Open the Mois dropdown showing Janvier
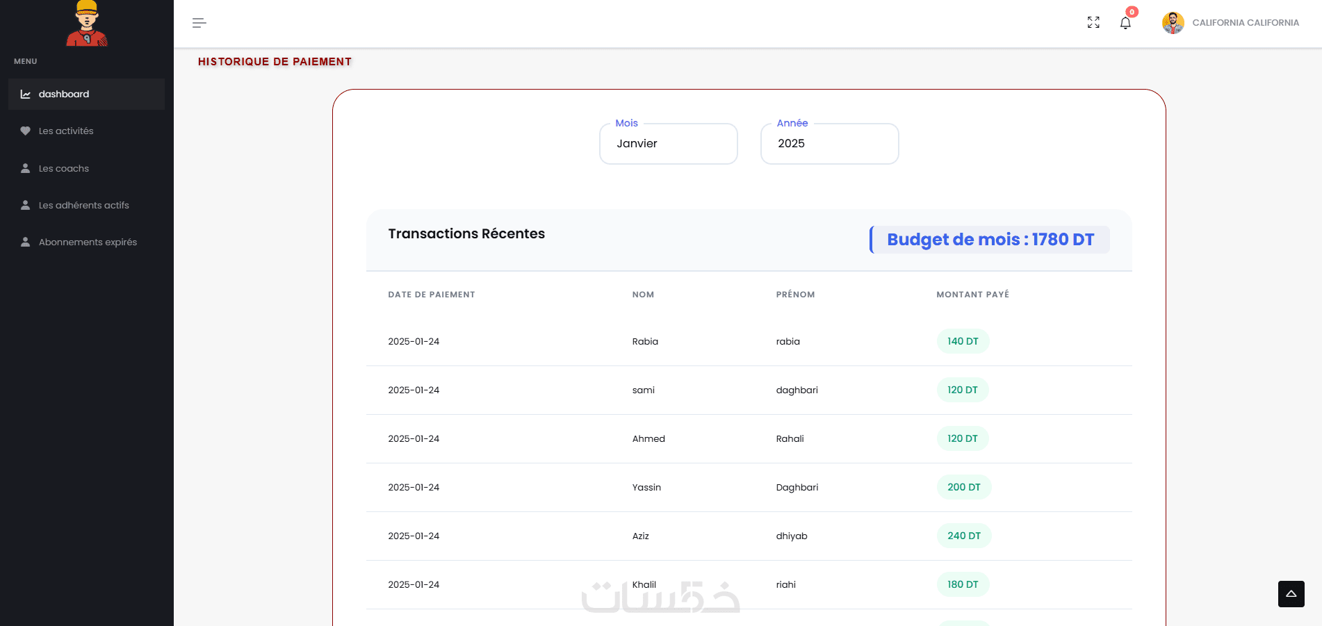Image resolution: width=1322 pixels, height=626 pixels. tap(668, 144)
